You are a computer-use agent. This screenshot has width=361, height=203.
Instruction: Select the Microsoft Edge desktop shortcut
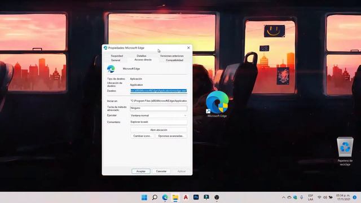217,104
